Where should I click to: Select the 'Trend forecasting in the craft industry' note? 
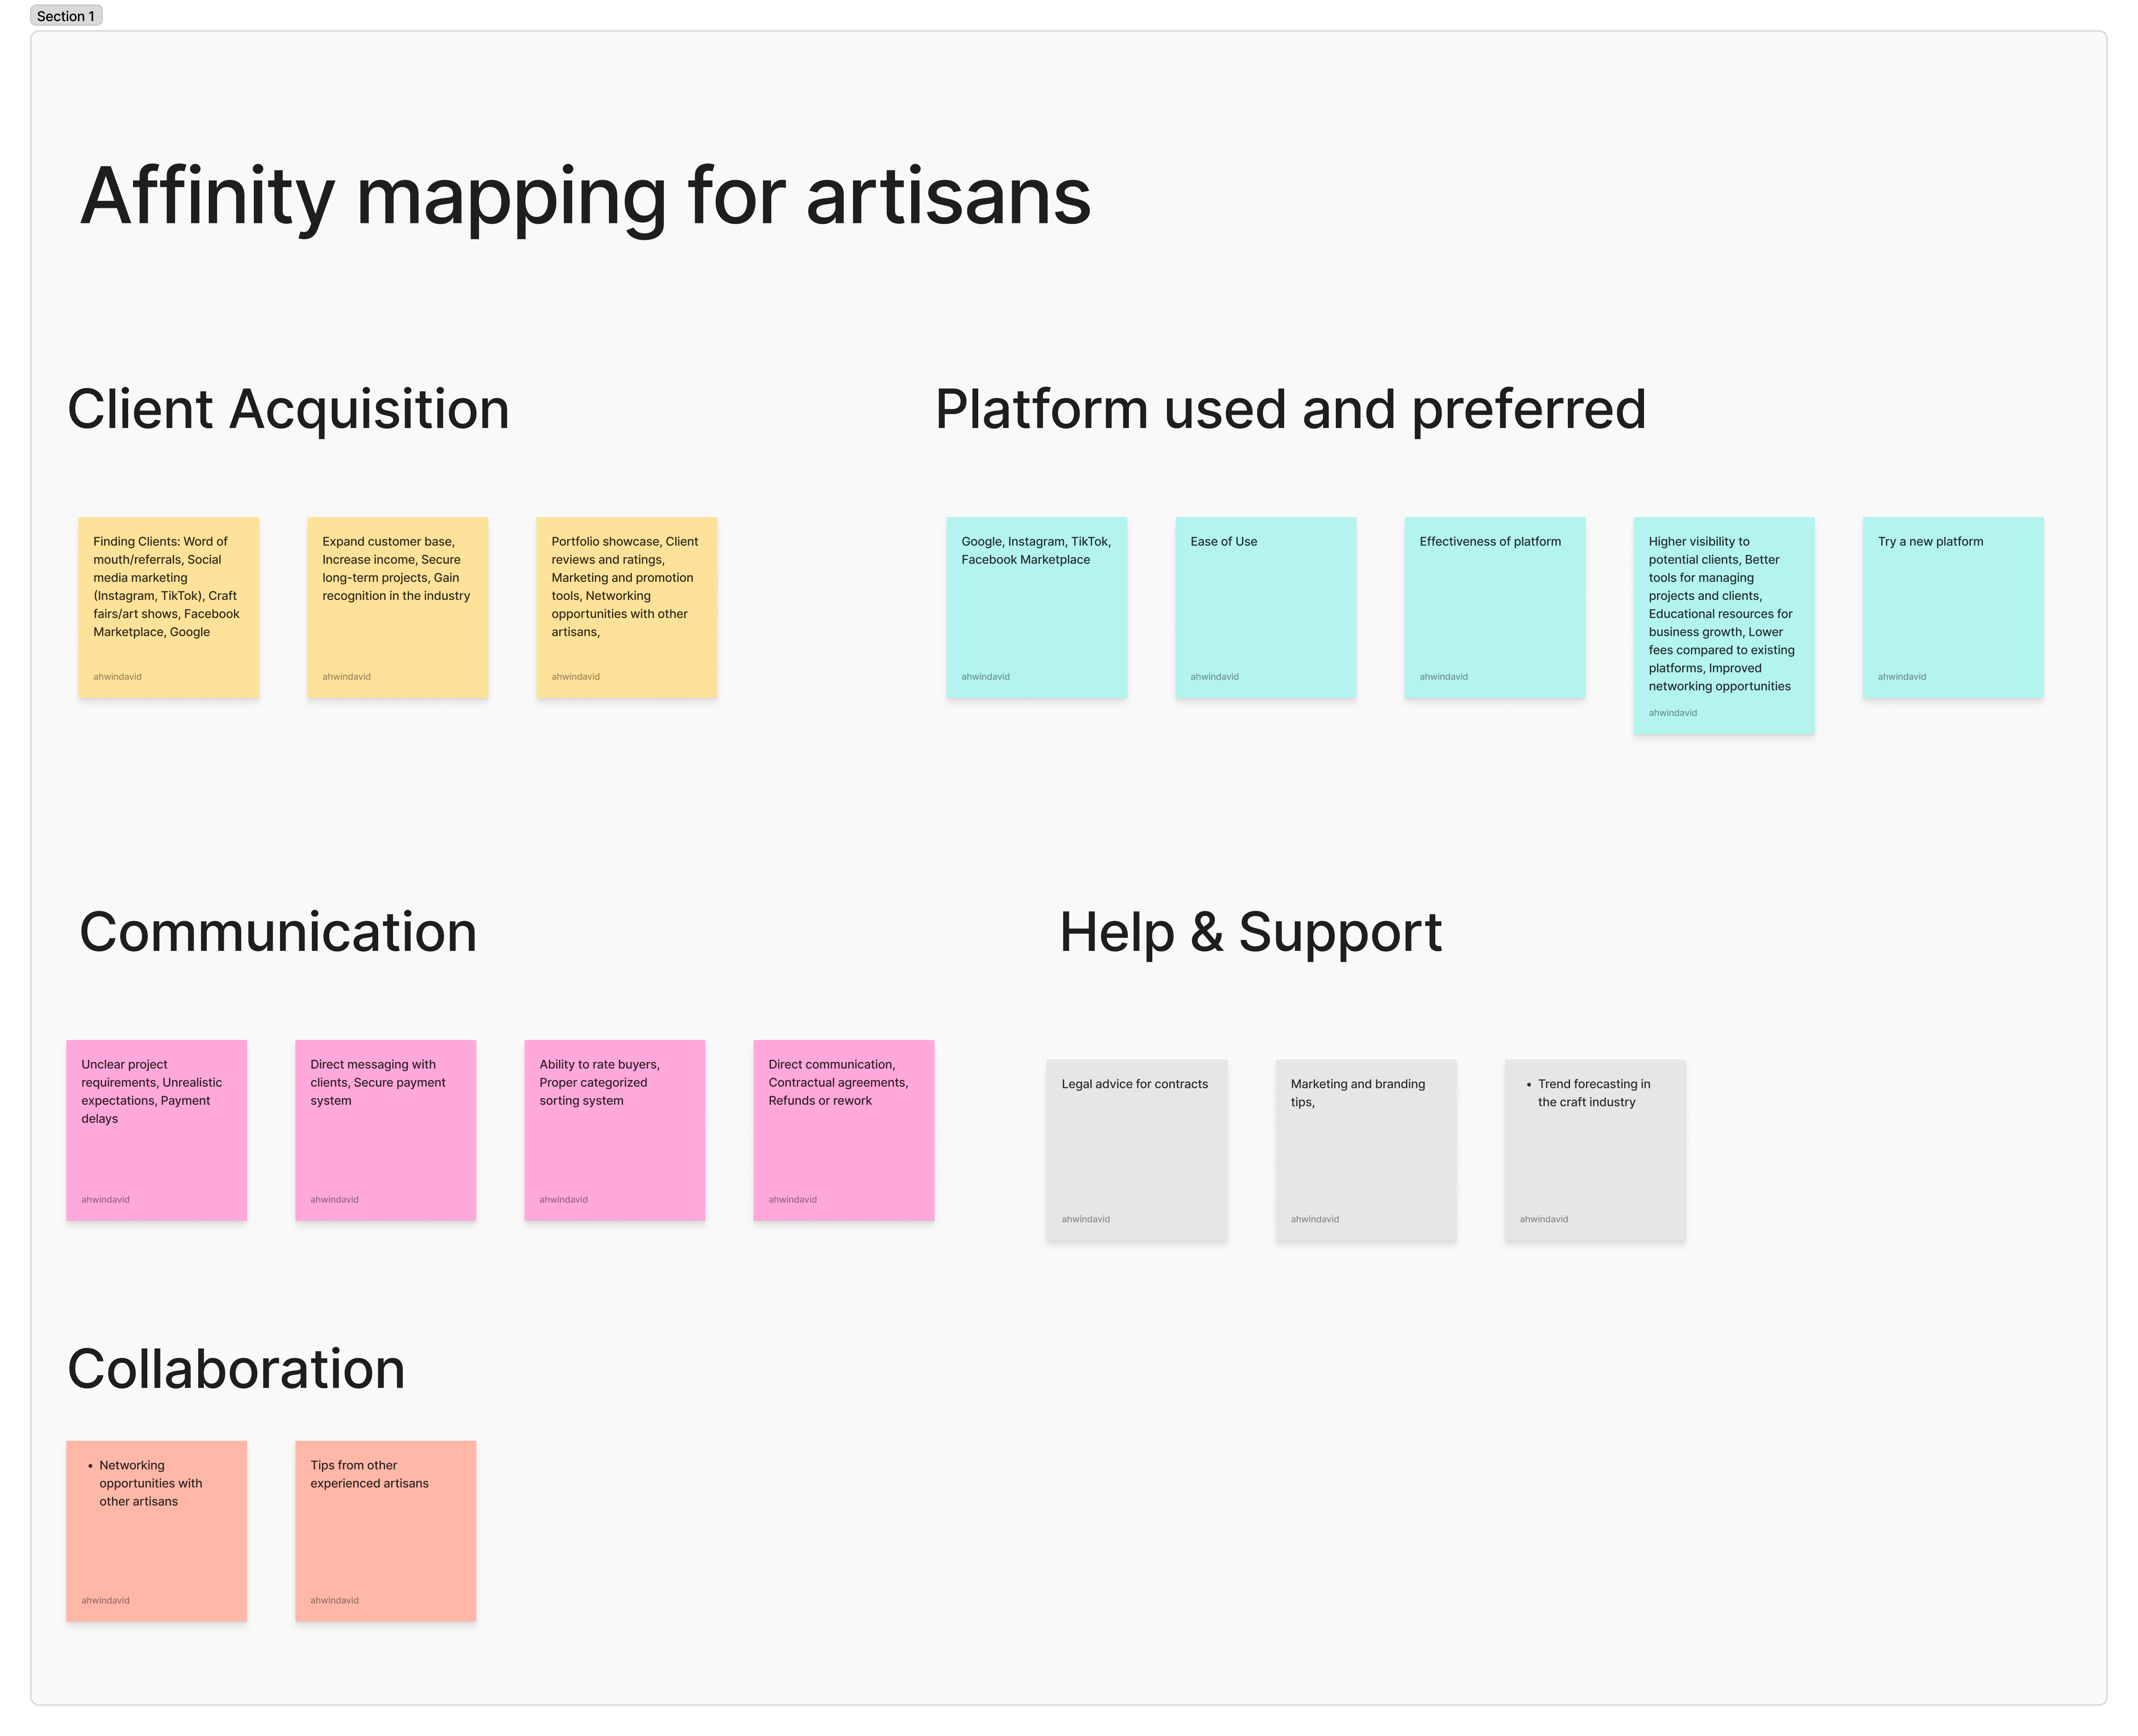click(x=1595, y=1150)
